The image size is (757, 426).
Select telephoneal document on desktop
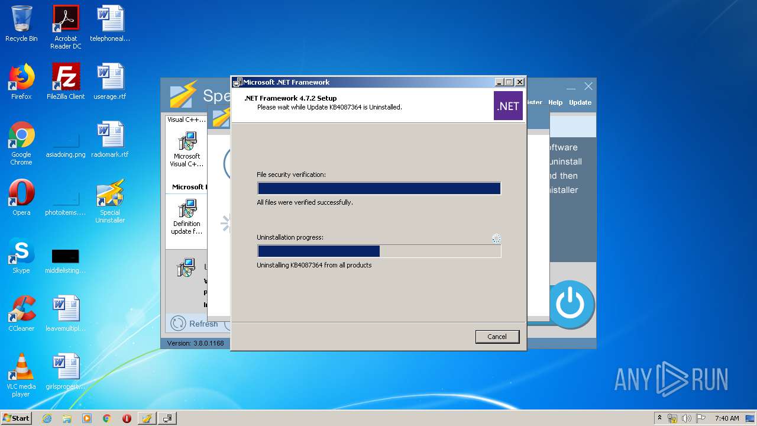(110, 24)
